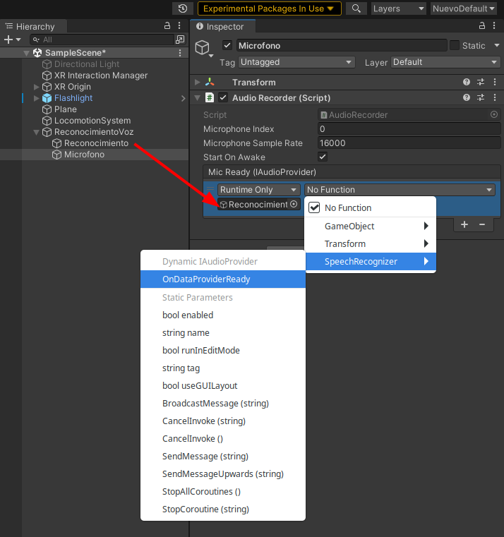The image size is (504, 537).
Task: Click object picker circle beside AudioRecorder script
Action: pos(494,114)
